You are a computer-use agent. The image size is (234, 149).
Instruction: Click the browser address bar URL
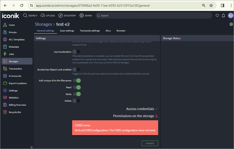click(93, 5)
